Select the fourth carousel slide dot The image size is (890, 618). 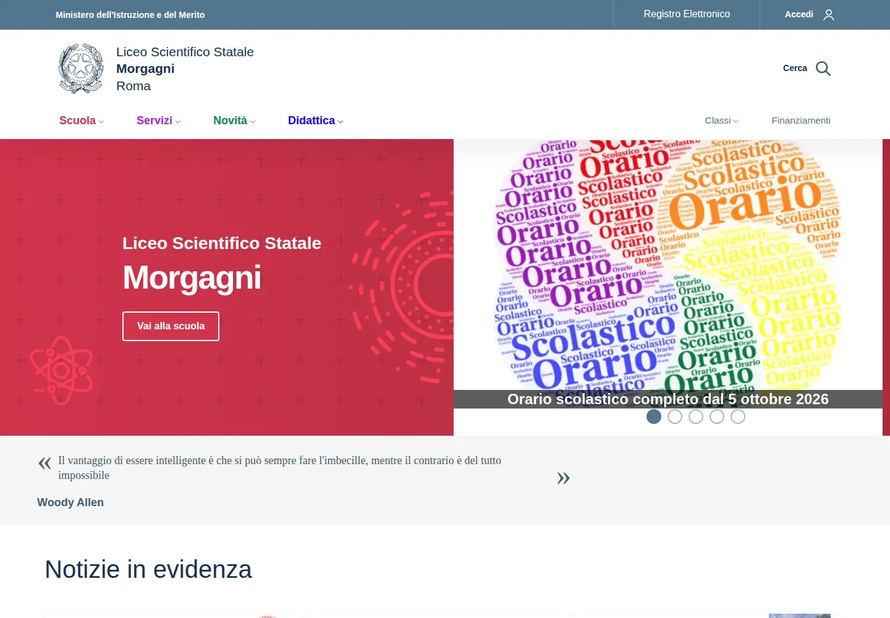click(x=717, y=417)
